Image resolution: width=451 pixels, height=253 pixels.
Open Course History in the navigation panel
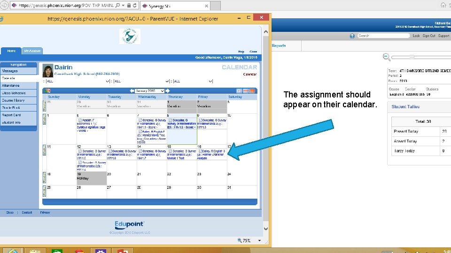[x=19, y=100]
